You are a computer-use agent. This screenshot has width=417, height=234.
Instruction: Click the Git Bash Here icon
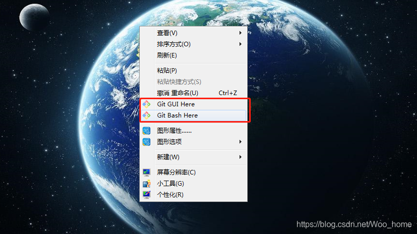click(x=146, y=115)
